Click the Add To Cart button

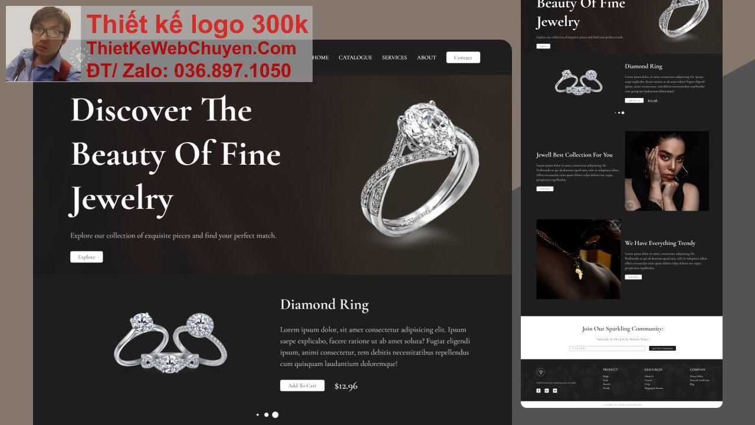[302, 385]
